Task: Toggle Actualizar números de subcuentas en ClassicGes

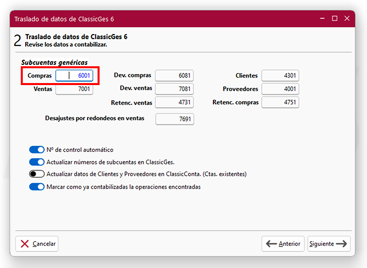Action: (37, 162)
